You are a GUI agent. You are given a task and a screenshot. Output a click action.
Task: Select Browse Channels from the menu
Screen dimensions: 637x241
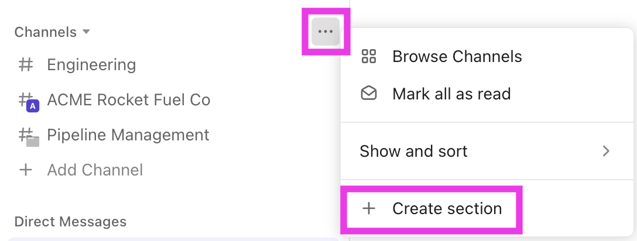pos(457,57)
